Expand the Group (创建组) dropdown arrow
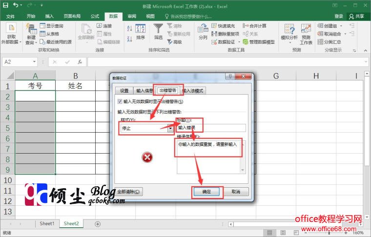This screenshot has width=371, height=237. coord(341,26)
